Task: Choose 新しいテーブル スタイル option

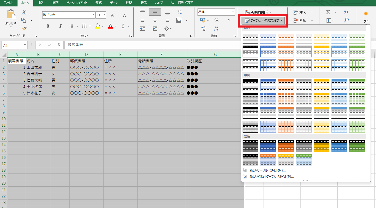Action: (x=268, y=170)
